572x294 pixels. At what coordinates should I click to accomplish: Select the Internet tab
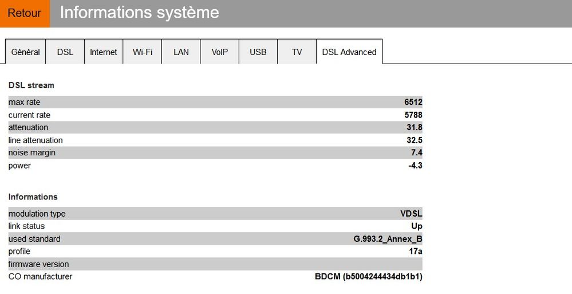pos(104,52)
